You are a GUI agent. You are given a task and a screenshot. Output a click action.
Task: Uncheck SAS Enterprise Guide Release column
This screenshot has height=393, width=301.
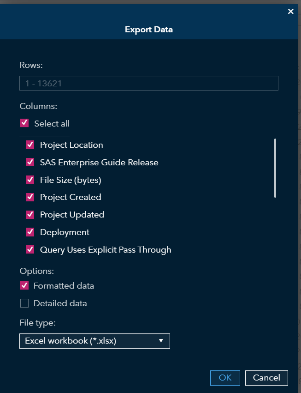(x=30, y=162)
